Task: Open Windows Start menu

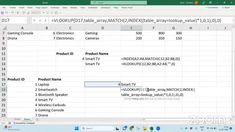Action: [77, 128]
